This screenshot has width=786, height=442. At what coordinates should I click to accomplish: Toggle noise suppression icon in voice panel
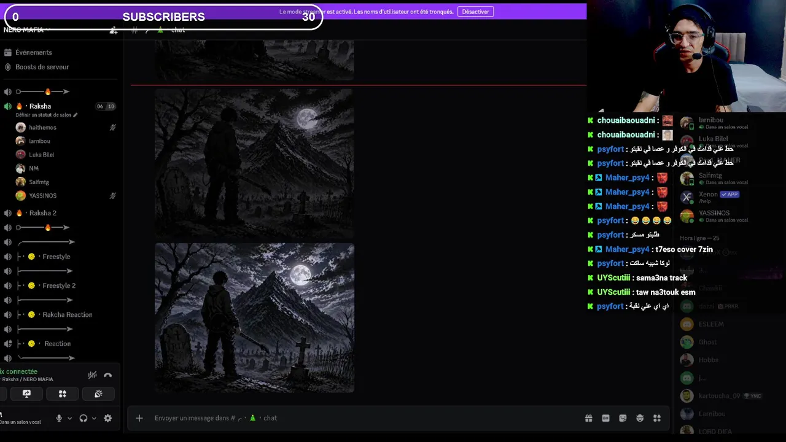[x=92, y=375]
